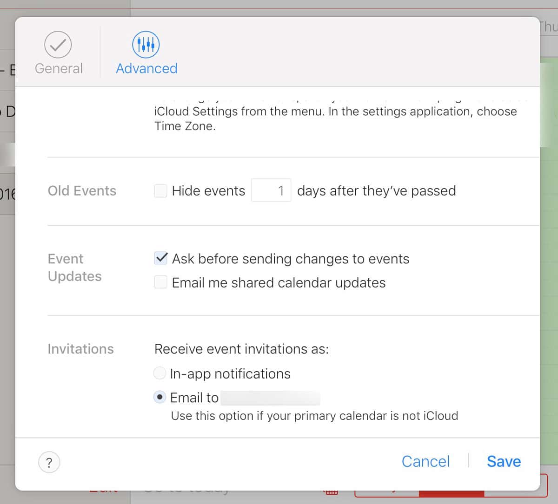The height and width of the screenshot is (504, 558).
Task: Choose the Email to radio option
Action: (159, 397)
